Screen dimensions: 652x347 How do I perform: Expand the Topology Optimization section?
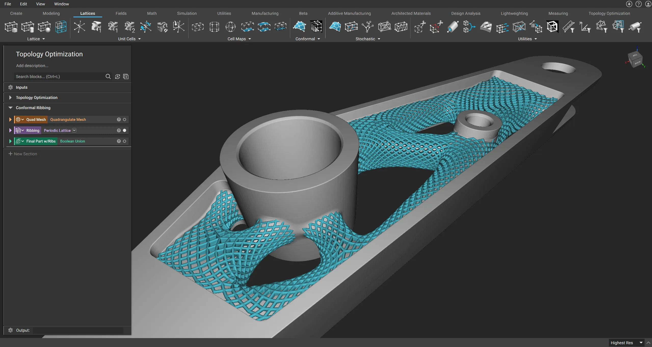click(x=10, y=98)
